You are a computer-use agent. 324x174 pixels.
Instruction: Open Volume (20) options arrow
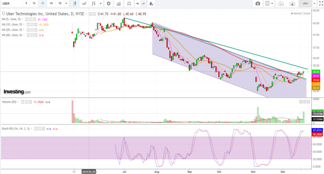[x=18, y=102]
